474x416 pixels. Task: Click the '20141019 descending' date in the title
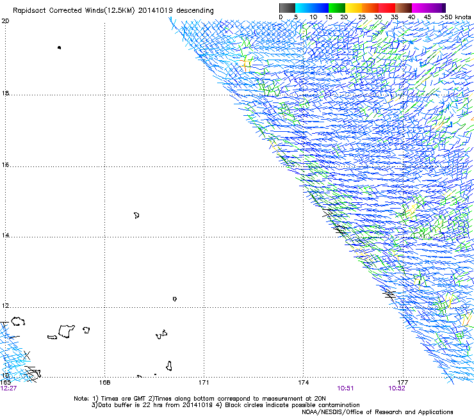(176, 10)
